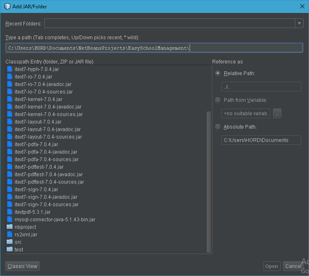Select itext7-kernel-7.0.4.jar file name
Screen dimensions: 309x276
pyautogui.click(x=38, y=99)
